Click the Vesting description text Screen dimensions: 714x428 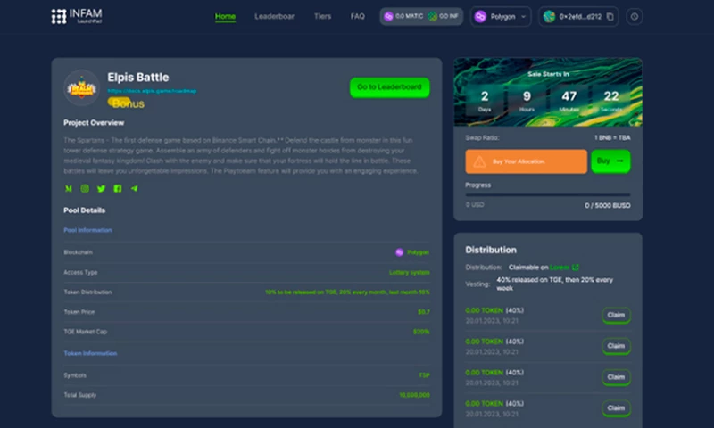(554, 284)
